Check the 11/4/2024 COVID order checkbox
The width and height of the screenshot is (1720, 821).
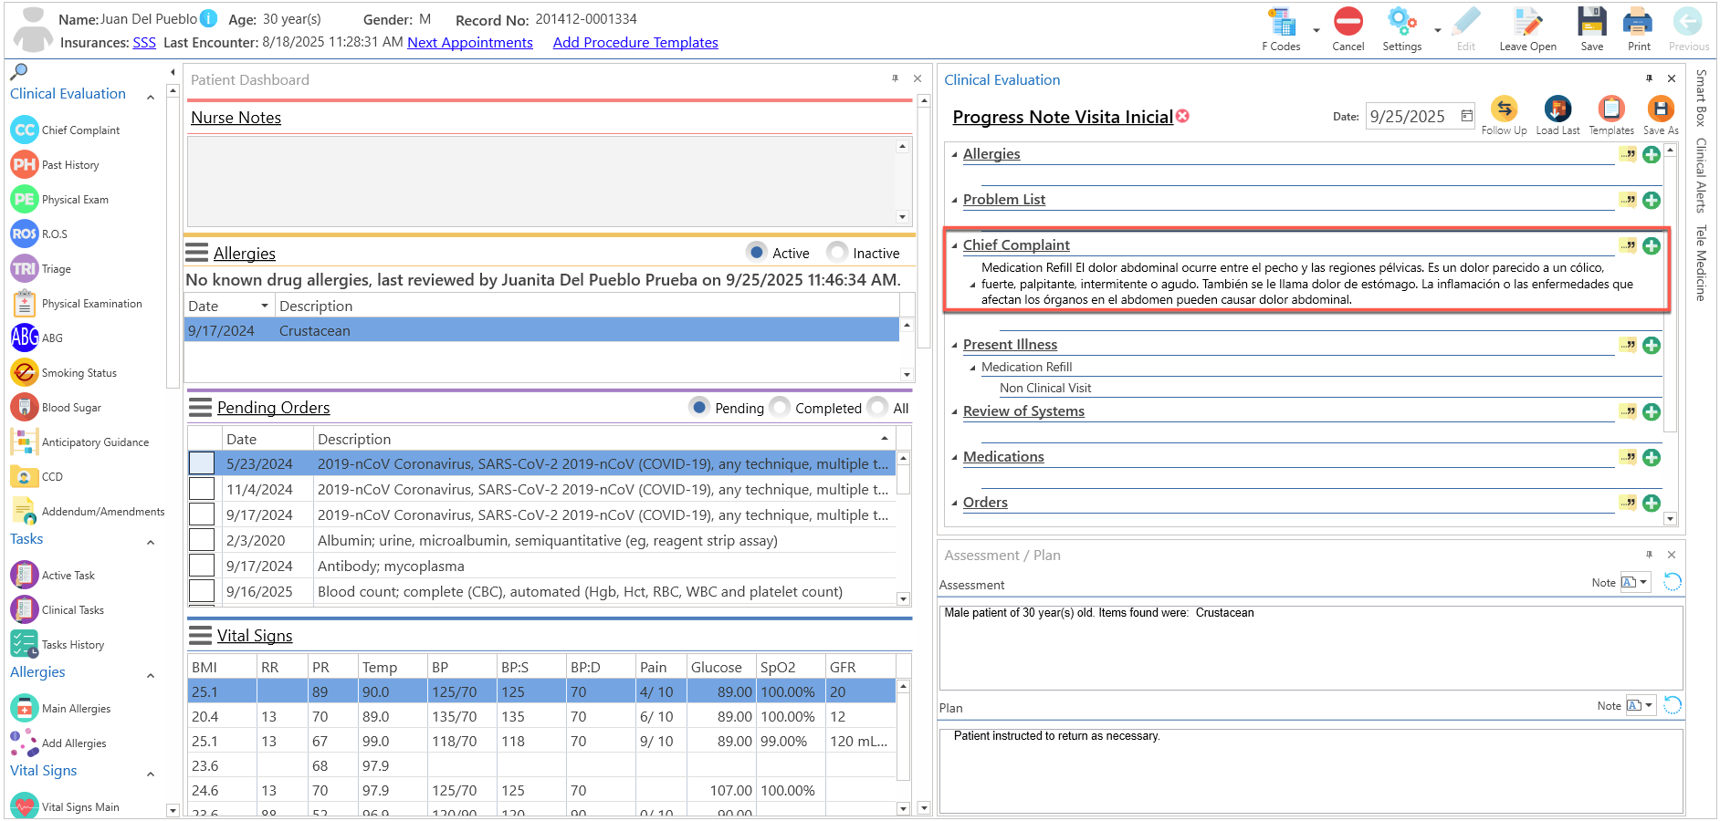(202, 489)
